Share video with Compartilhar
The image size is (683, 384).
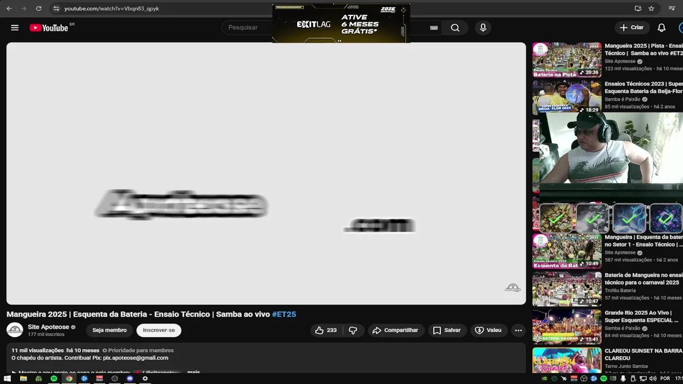pyautogui.click(x=395, y=330)
